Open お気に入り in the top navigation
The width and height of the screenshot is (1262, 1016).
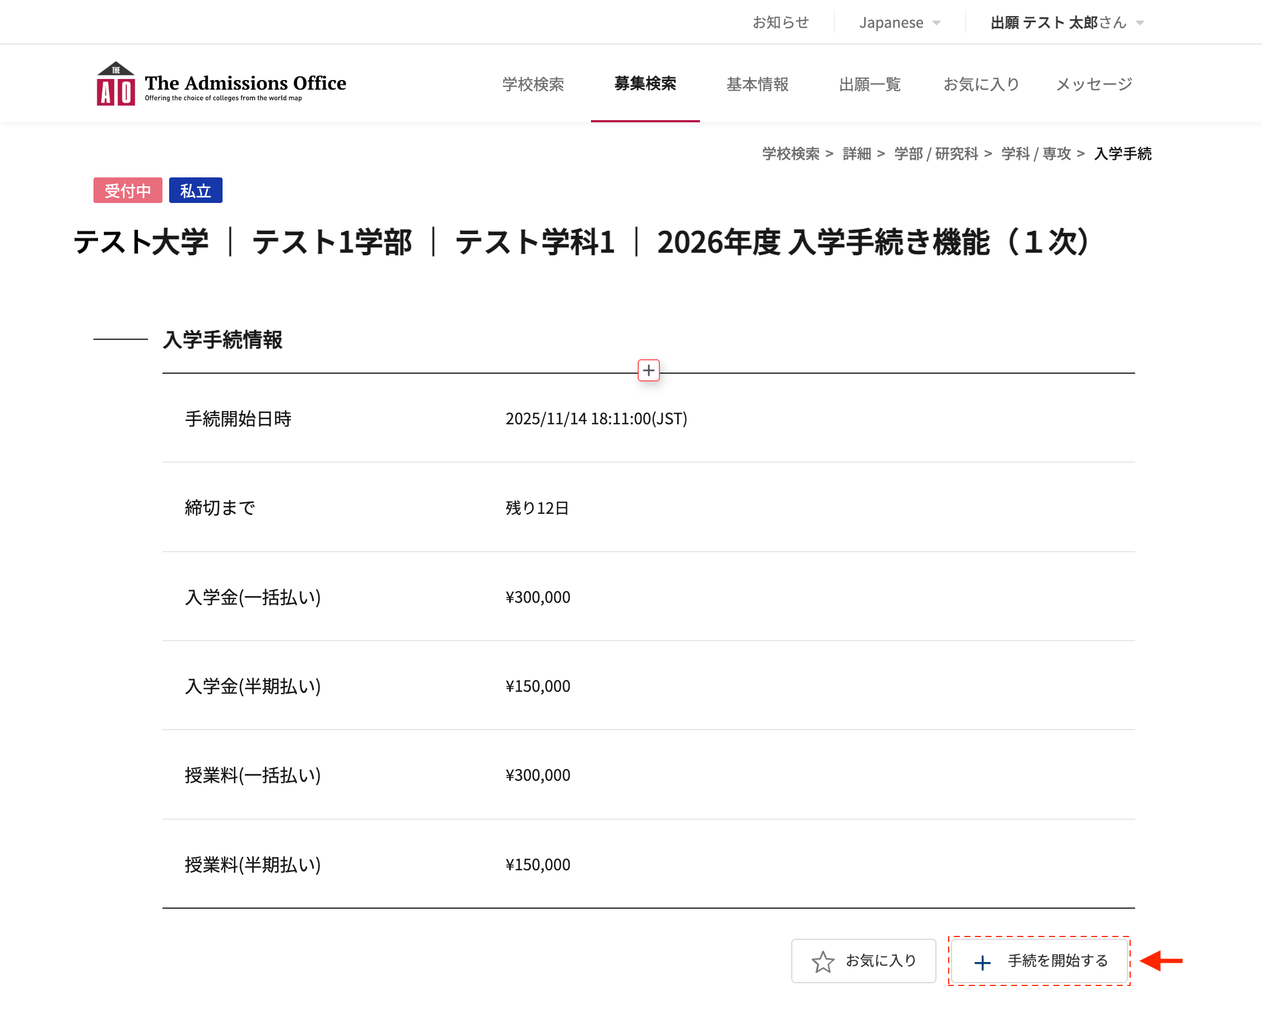point(981,85)
